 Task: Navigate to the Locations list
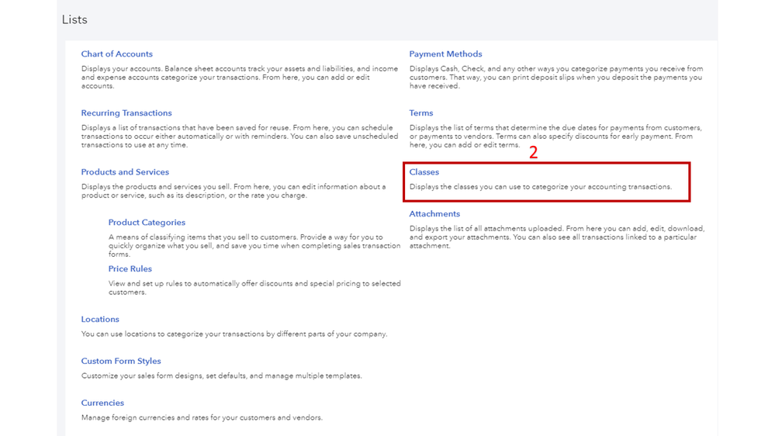(x=100, y=320)
